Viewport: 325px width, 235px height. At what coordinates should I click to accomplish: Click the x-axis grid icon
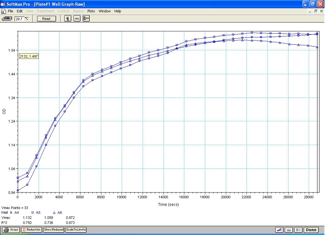pyautogui.click(x=289, y=230)
